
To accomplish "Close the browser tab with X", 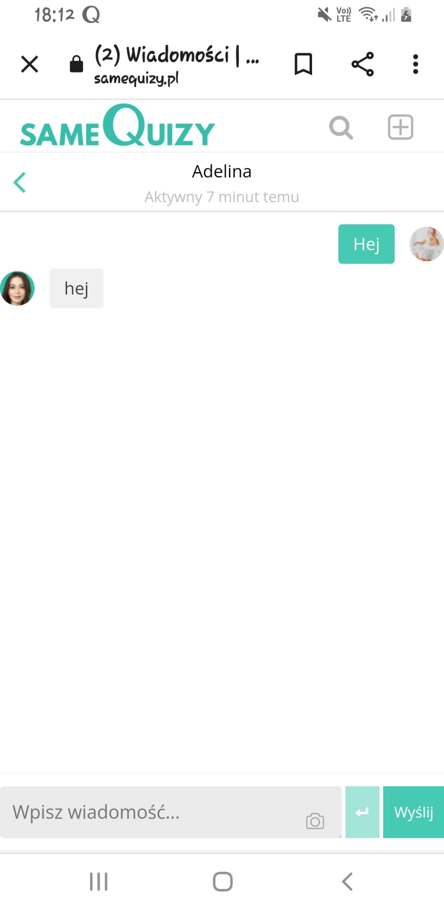I will click(30, 64).
